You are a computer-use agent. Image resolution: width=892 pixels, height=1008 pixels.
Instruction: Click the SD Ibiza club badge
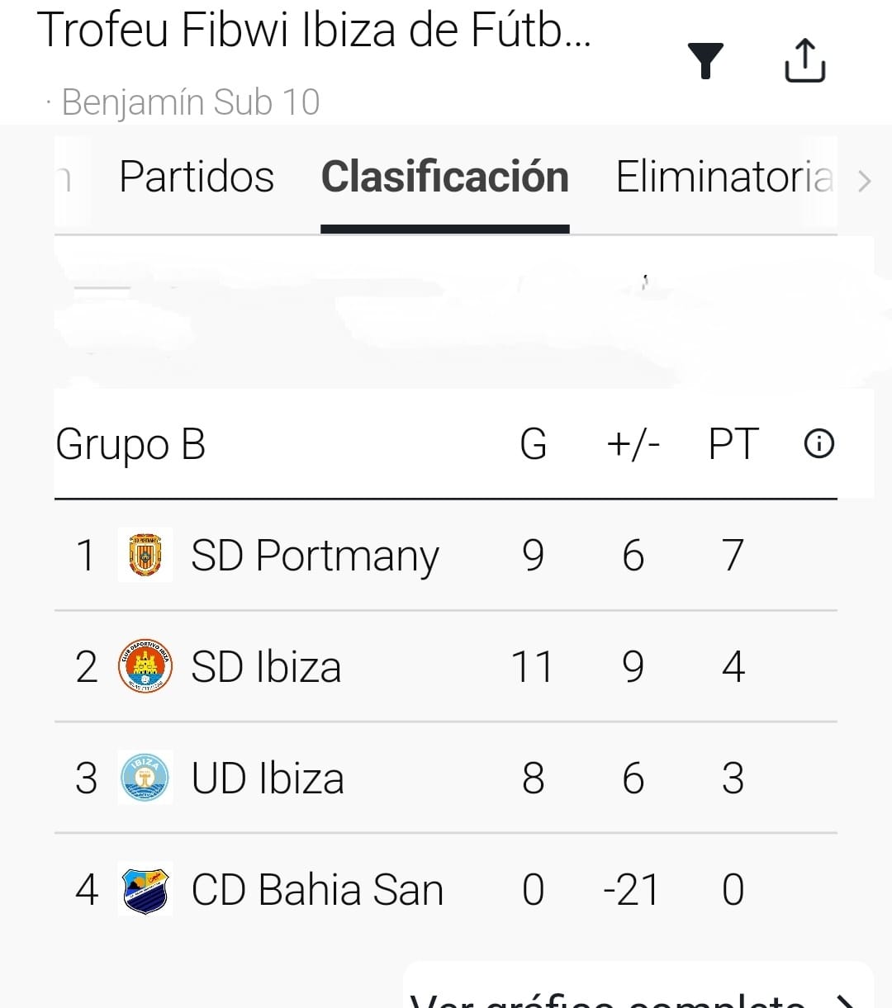(145, 666)
